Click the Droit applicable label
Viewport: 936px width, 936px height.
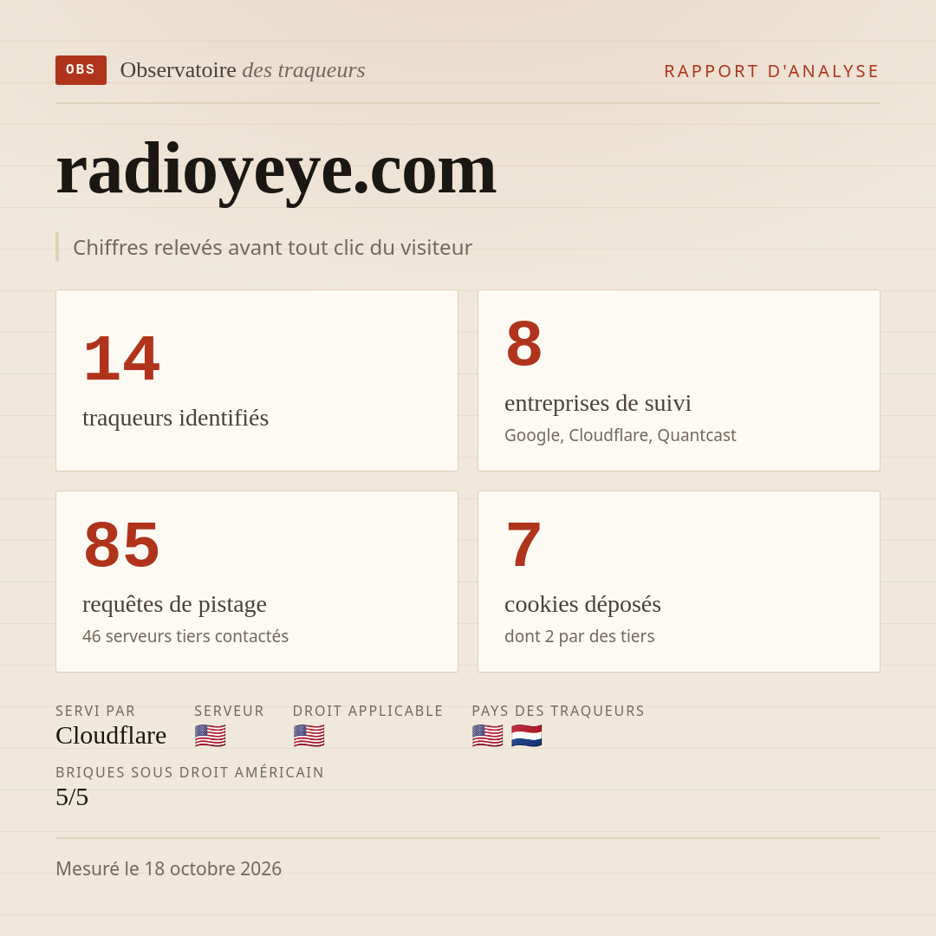[x=367, y=711]
